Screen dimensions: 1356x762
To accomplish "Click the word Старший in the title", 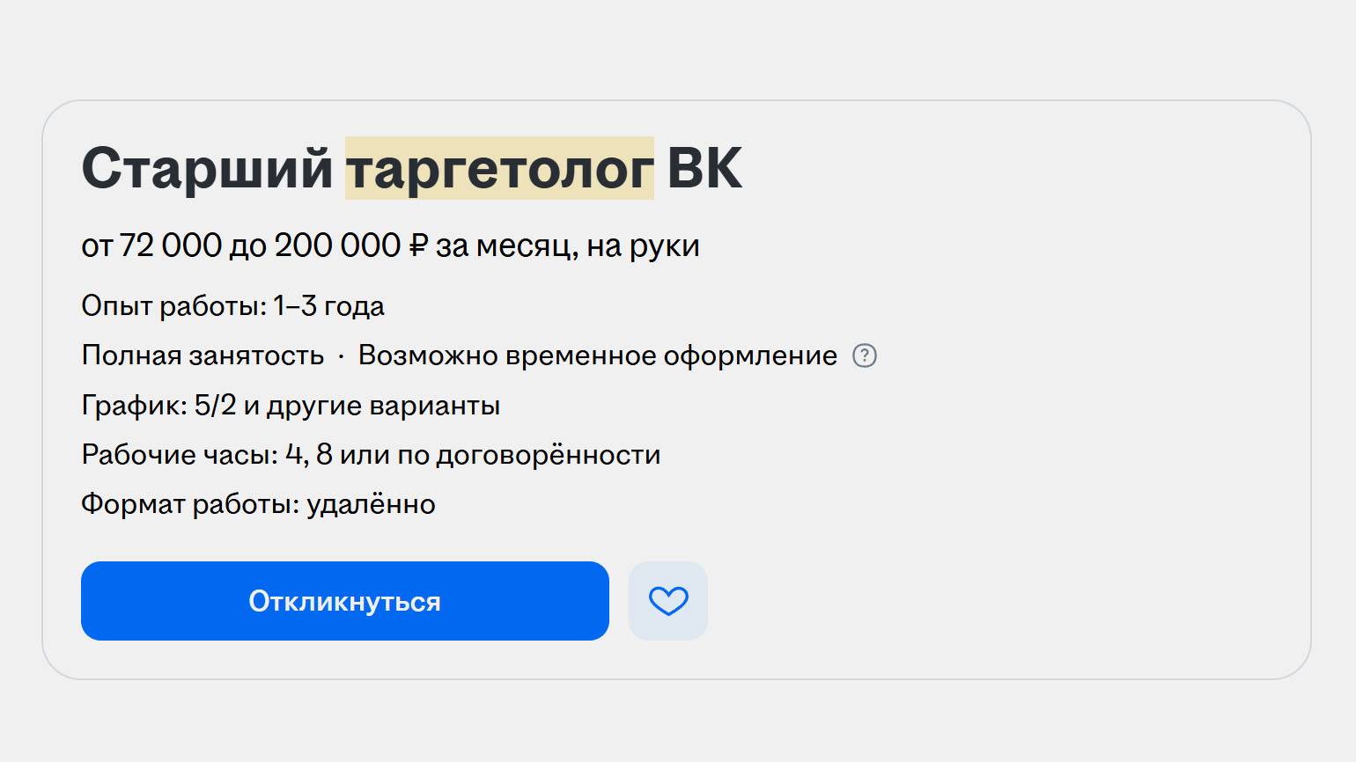I will coord(207,168).
